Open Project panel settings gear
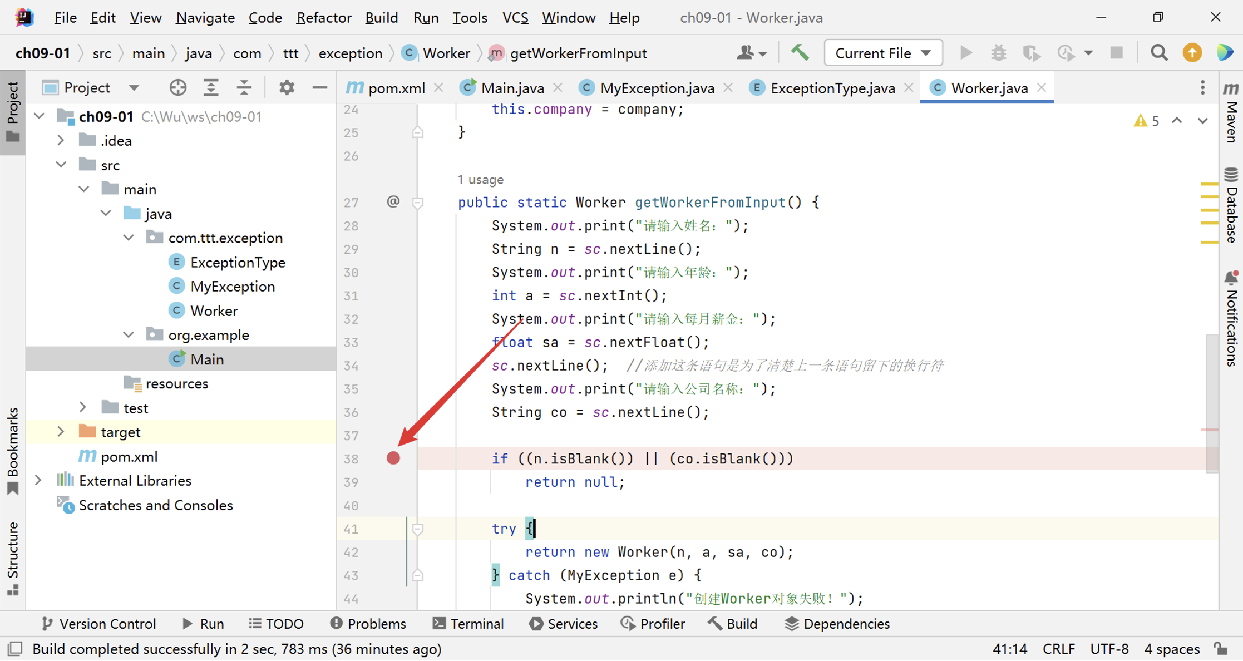 (x=287, y=87)
